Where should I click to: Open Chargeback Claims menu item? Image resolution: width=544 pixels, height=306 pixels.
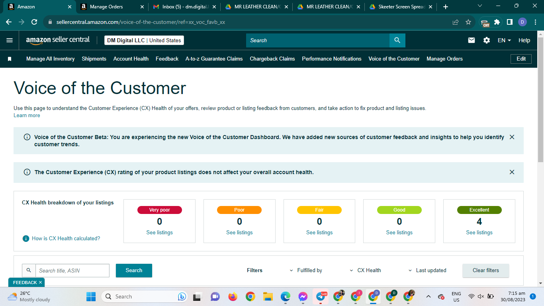click(272, 59)
